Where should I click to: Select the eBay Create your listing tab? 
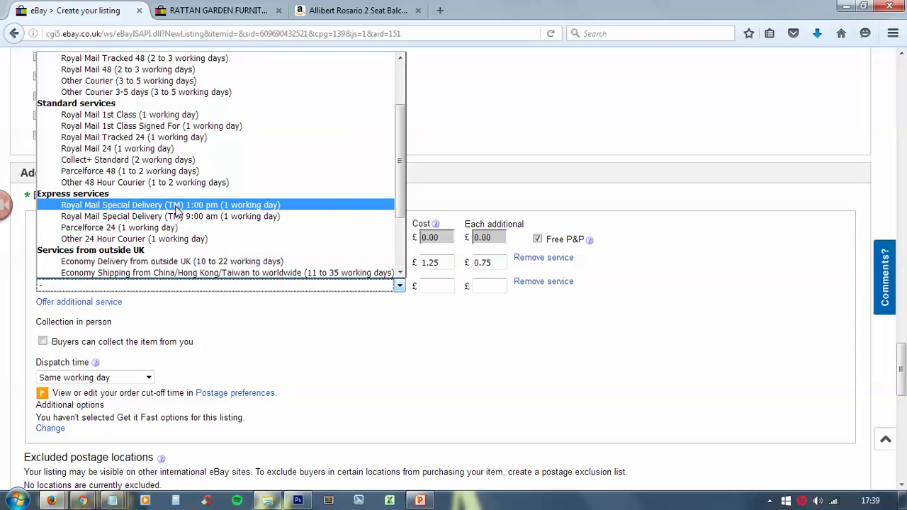(x=78, y=11)
